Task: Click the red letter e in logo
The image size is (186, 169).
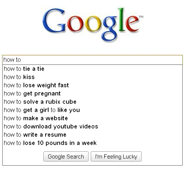Action: pyautogui.click(x=132, y=24)
